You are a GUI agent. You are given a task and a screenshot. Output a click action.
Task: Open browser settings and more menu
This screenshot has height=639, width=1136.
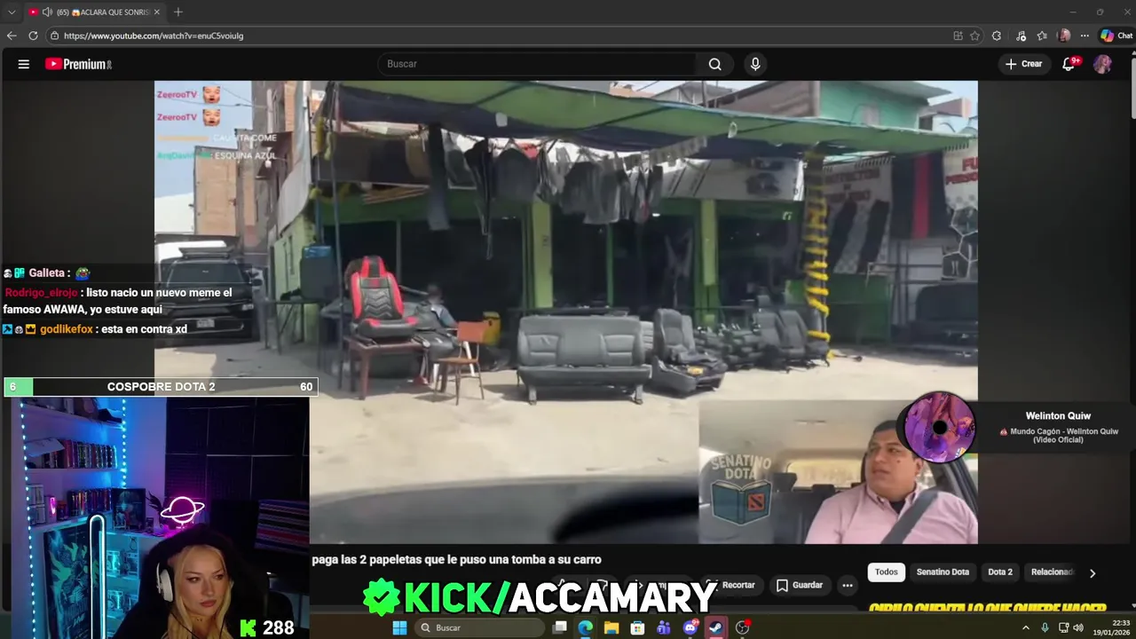[1085, 35]
